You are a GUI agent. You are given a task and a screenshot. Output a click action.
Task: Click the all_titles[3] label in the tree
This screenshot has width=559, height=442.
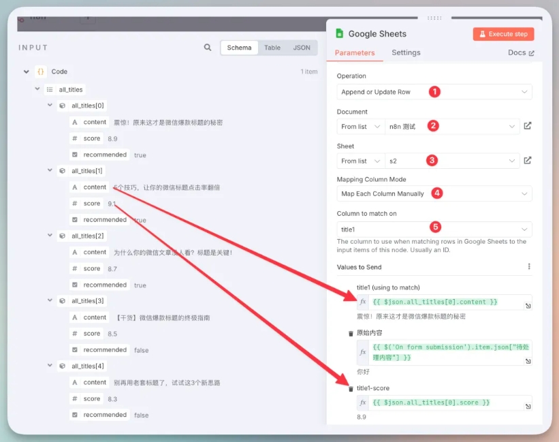tap(88, 301)
